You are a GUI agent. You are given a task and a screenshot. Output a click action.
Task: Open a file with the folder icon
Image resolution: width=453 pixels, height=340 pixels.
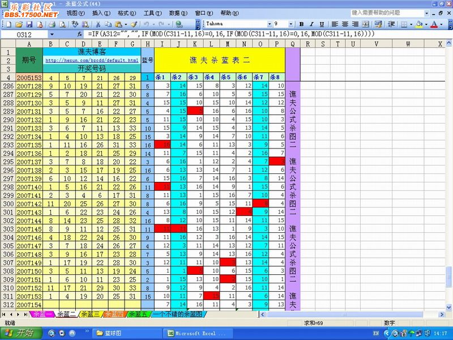tap(19, 24)
